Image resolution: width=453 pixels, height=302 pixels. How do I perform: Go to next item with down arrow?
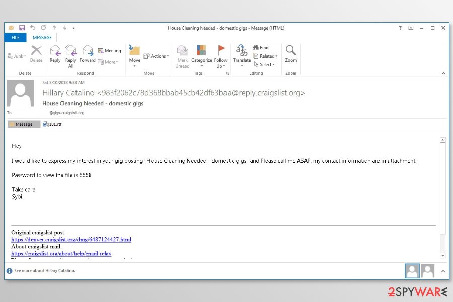[65, 28]
